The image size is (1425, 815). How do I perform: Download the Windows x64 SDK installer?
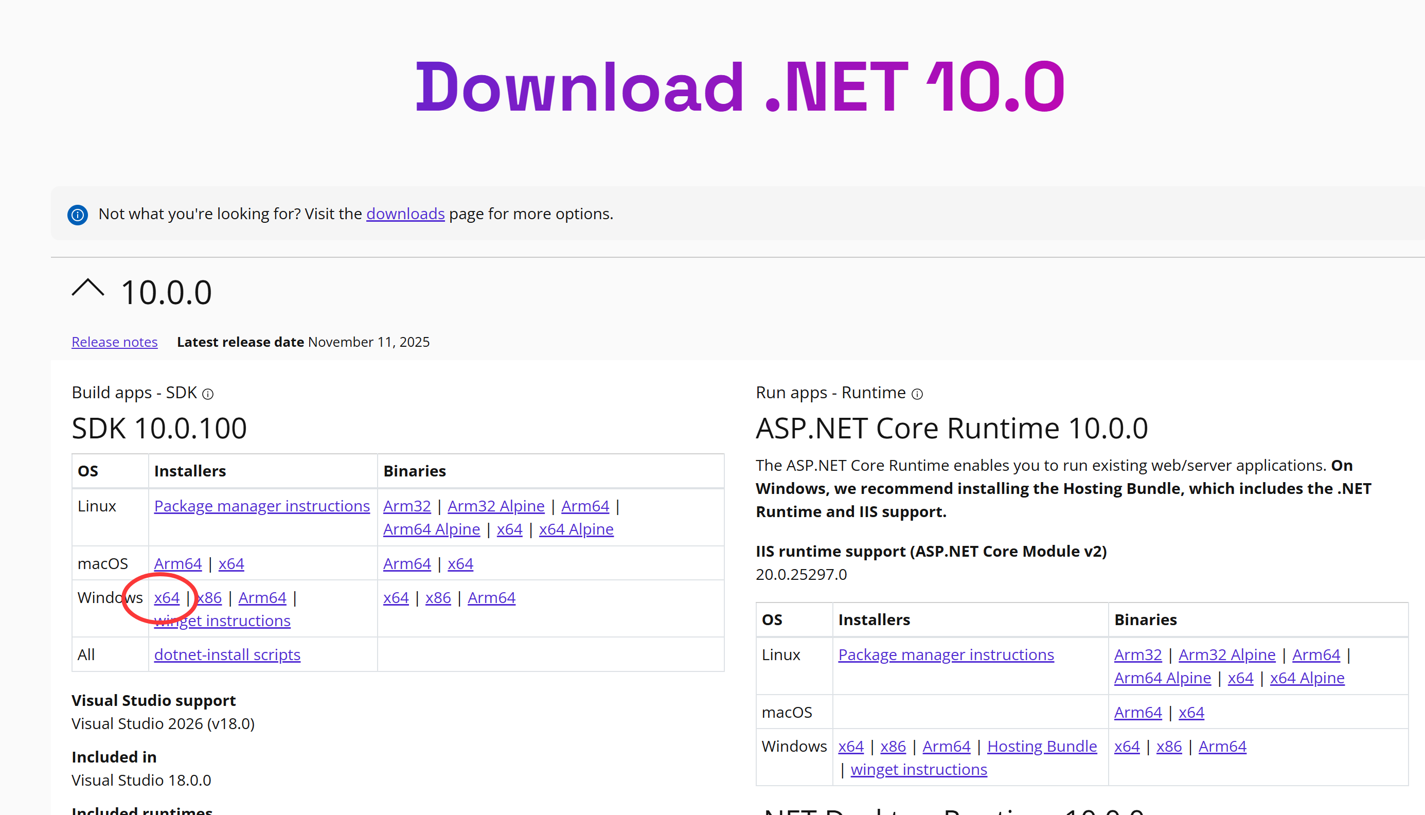click(166, 598)
